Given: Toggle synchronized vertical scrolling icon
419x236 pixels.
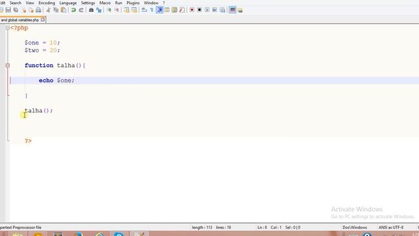Looking at the screenshot, I should tap(126, 10).
